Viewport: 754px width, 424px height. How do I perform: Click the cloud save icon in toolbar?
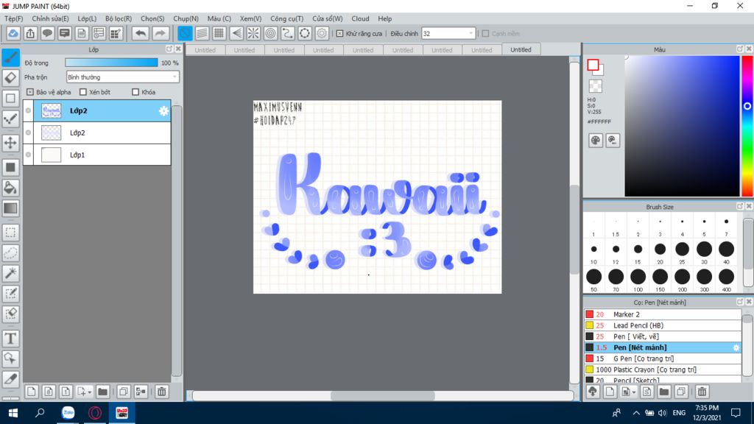[x=13, y=33]
